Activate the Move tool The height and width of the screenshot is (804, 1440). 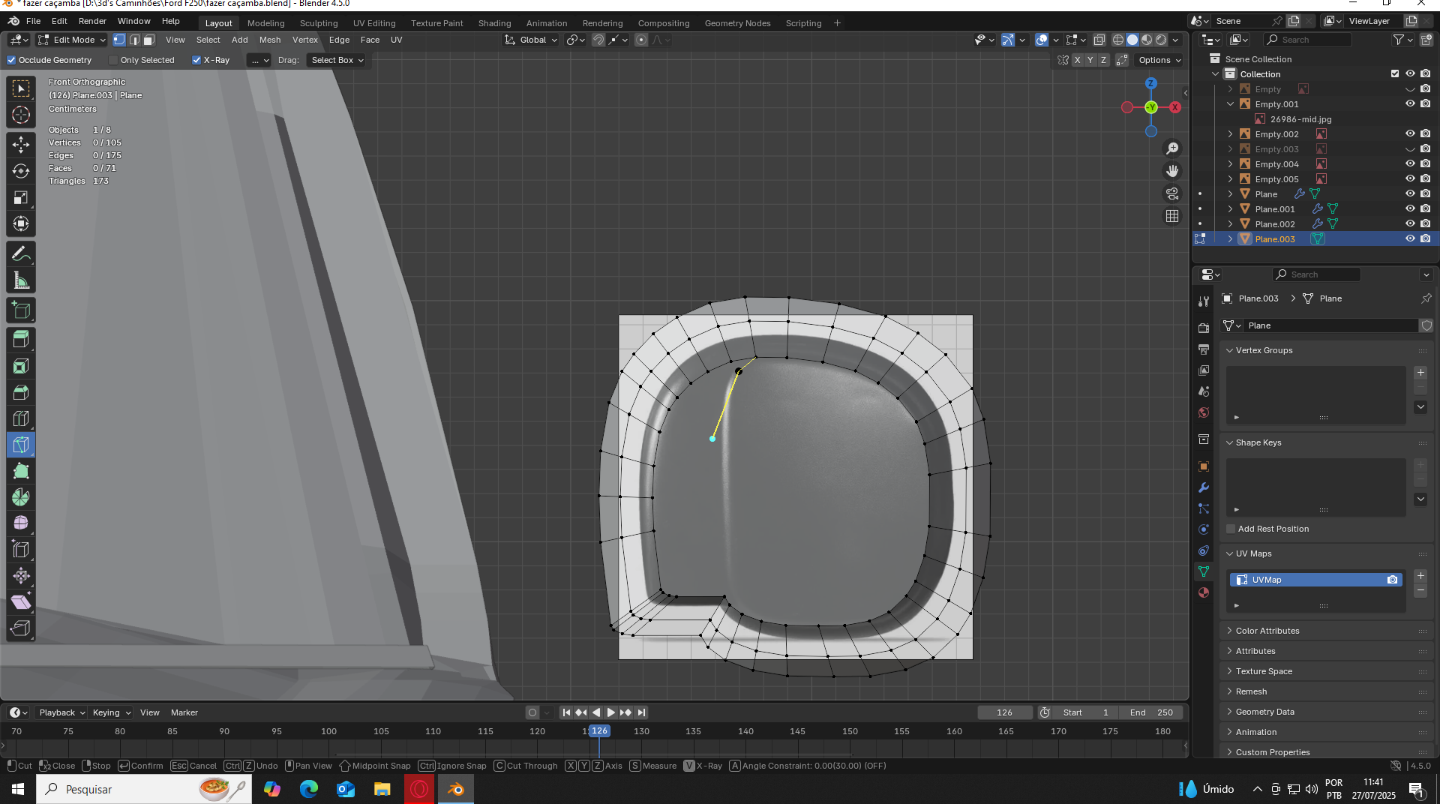(x=21, y=144)
